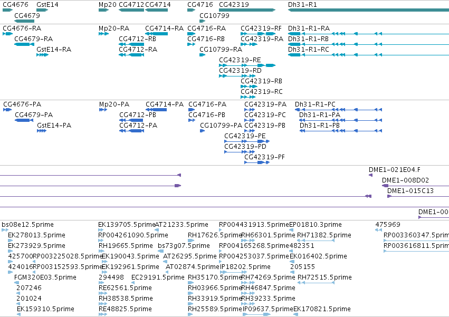The height and width of the screenshot is (317, 449).
Task: Select transcript CG4676-RA
Action: (22, 28)
